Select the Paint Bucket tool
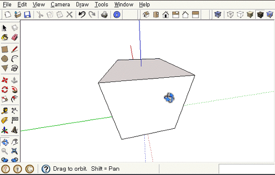Viewport: 275px width, 175px height. 5,37
